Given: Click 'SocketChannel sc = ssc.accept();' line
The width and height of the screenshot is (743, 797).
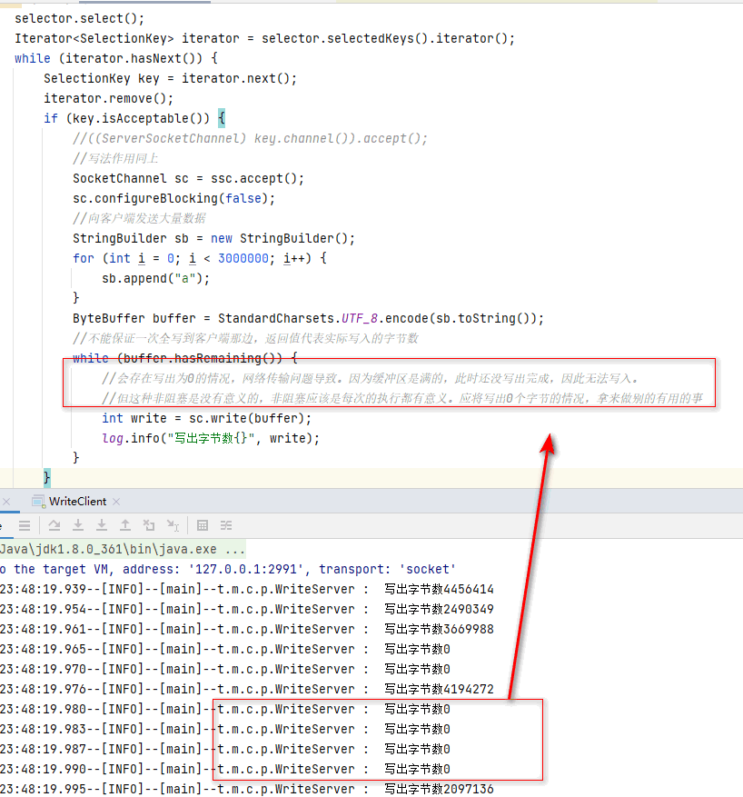Looking at the screenshot, I should tap(188, 179).
